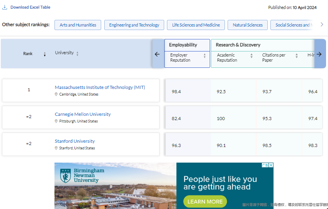Open Stanford University page
This screenshot has width=328, height=209.
pyautogui.click(x=75, y=141)
